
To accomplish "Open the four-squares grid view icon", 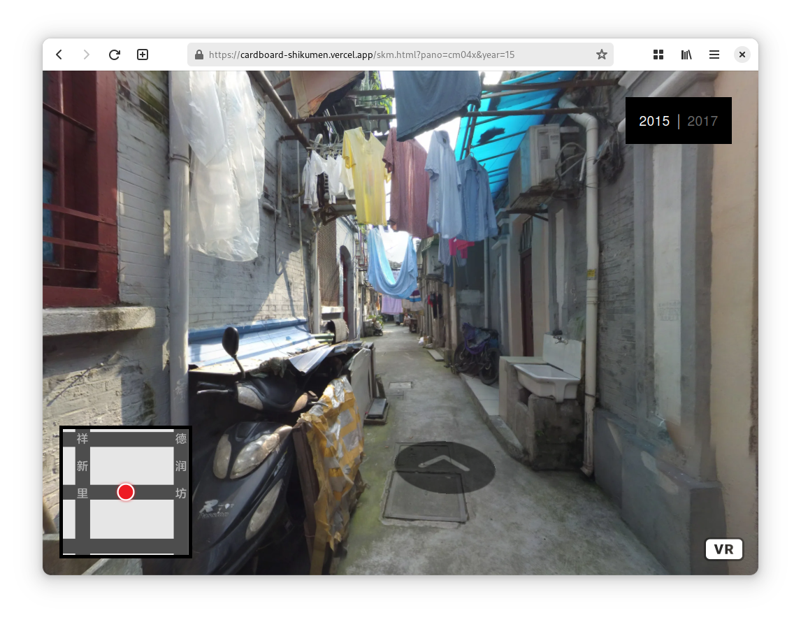I will (x=658, y=55).
